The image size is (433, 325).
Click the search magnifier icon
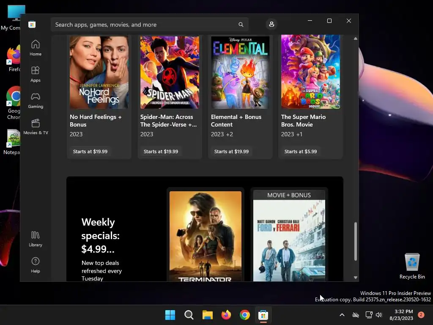pos(241,25)
